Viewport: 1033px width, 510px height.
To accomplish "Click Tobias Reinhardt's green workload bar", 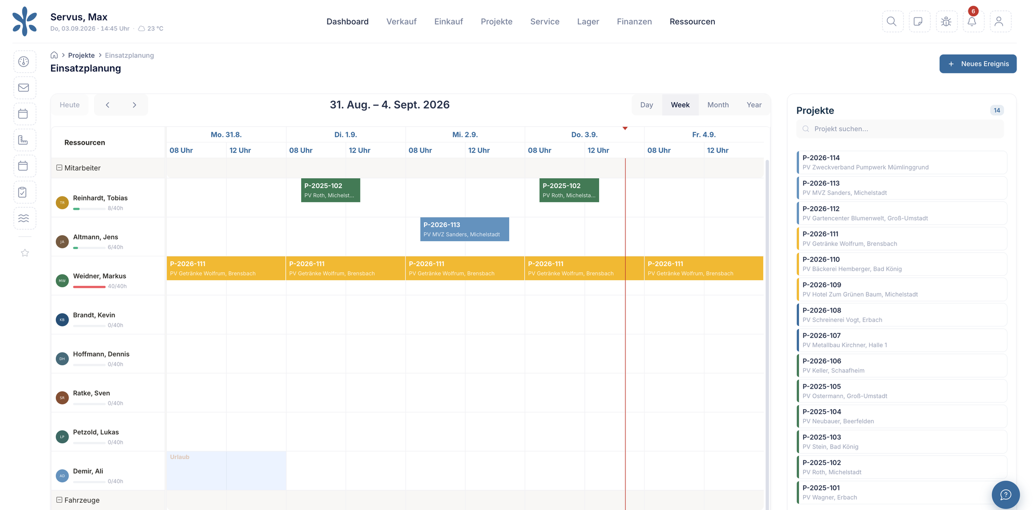I will (89, 209).
